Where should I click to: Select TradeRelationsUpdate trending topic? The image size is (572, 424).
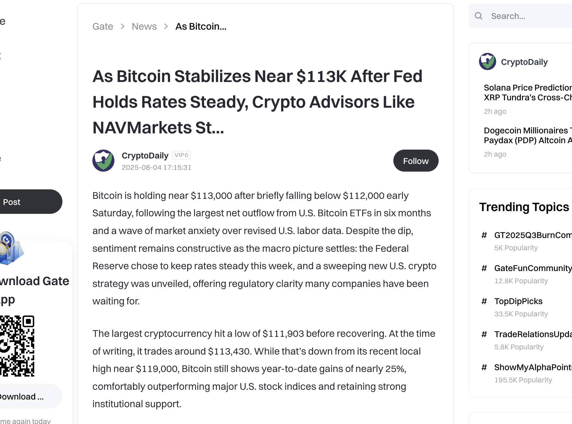[533, 334]
